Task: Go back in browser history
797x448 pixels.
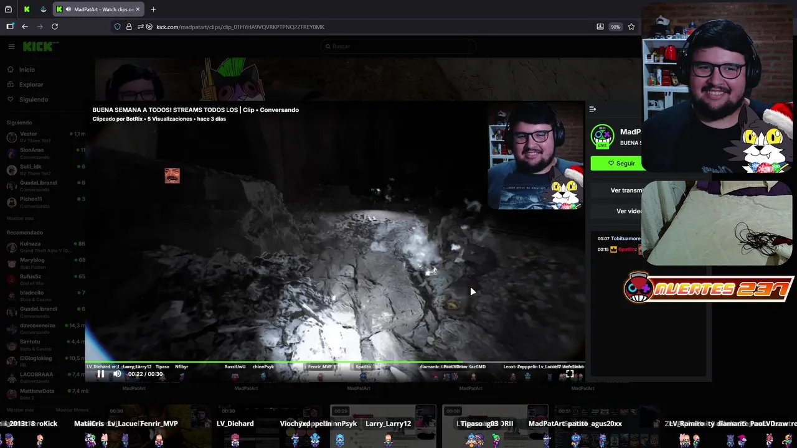Action: pos(25,27)
